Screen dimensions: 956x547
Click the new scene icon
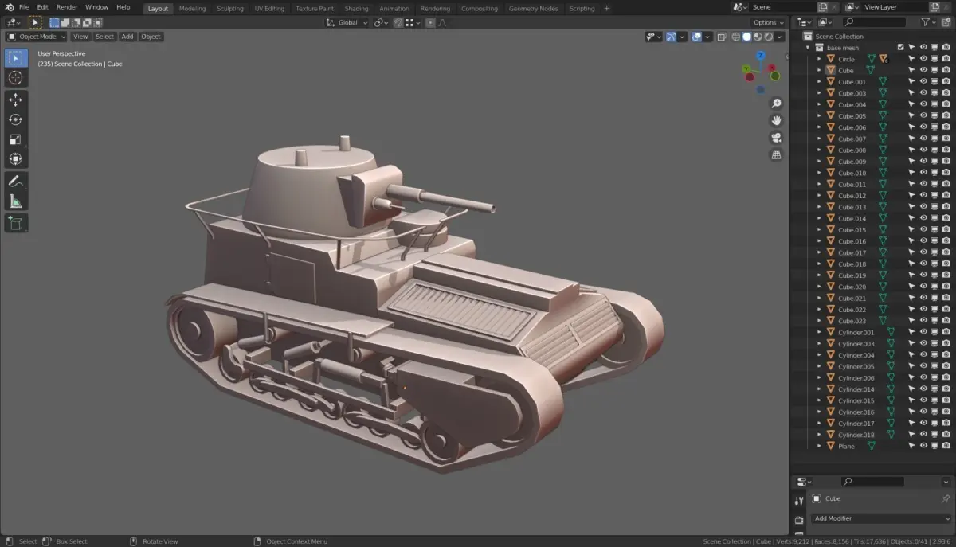pos(824,7)
